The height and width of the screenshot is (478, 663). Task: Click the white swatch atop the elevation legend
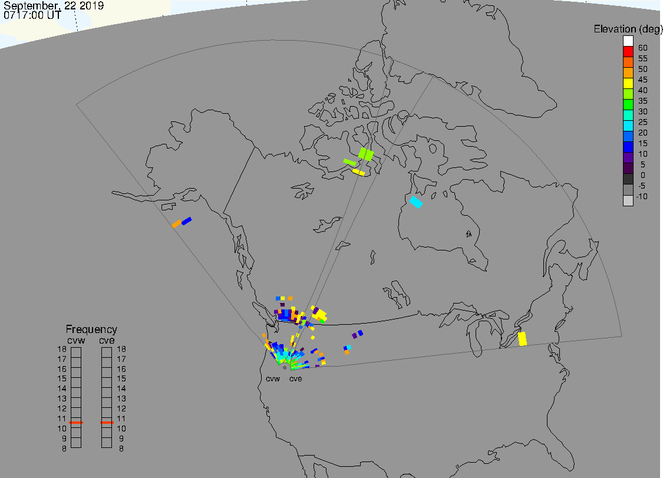[x=628, y=41]
